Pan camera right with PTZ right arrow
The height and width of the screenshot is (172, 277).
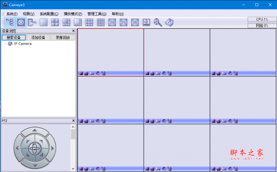(53, 148)
